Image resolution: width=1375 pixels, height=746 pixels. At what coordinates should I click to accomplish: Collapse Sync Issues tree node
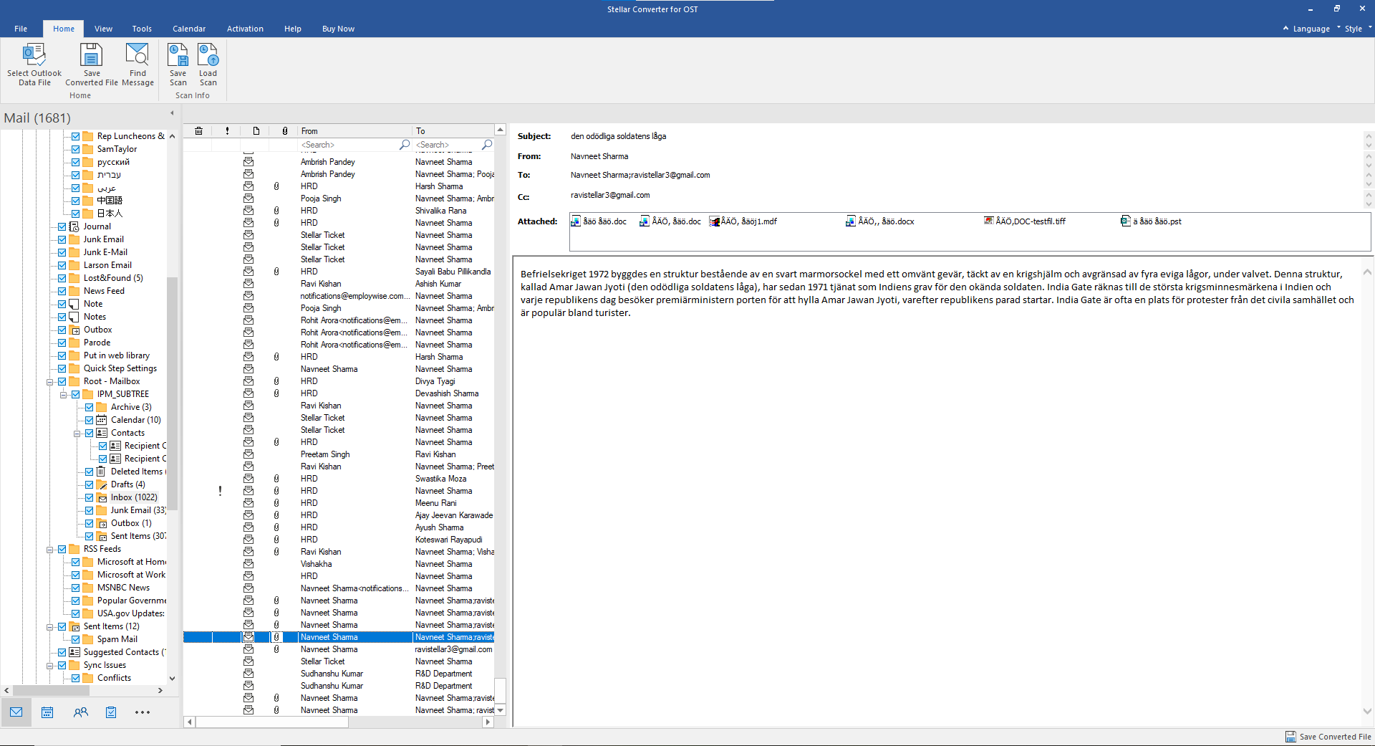(x=50, y=666)
